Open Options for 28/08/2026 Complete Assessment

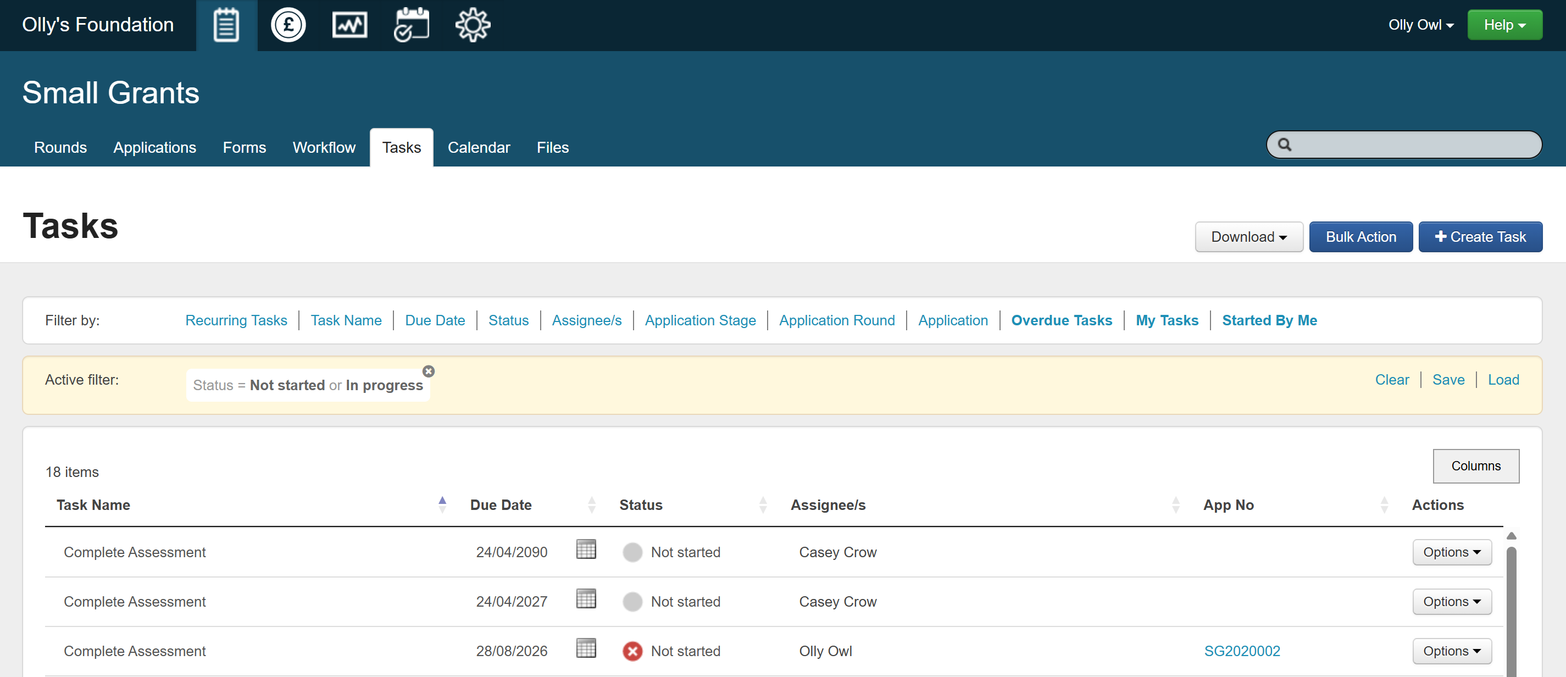tap(1452, 651)
